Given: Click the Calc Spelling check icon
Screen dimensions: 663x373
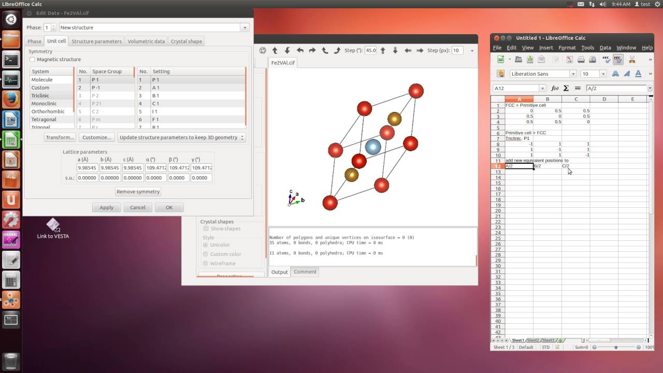Looking at the screenshot, I should tap(606, 60).
